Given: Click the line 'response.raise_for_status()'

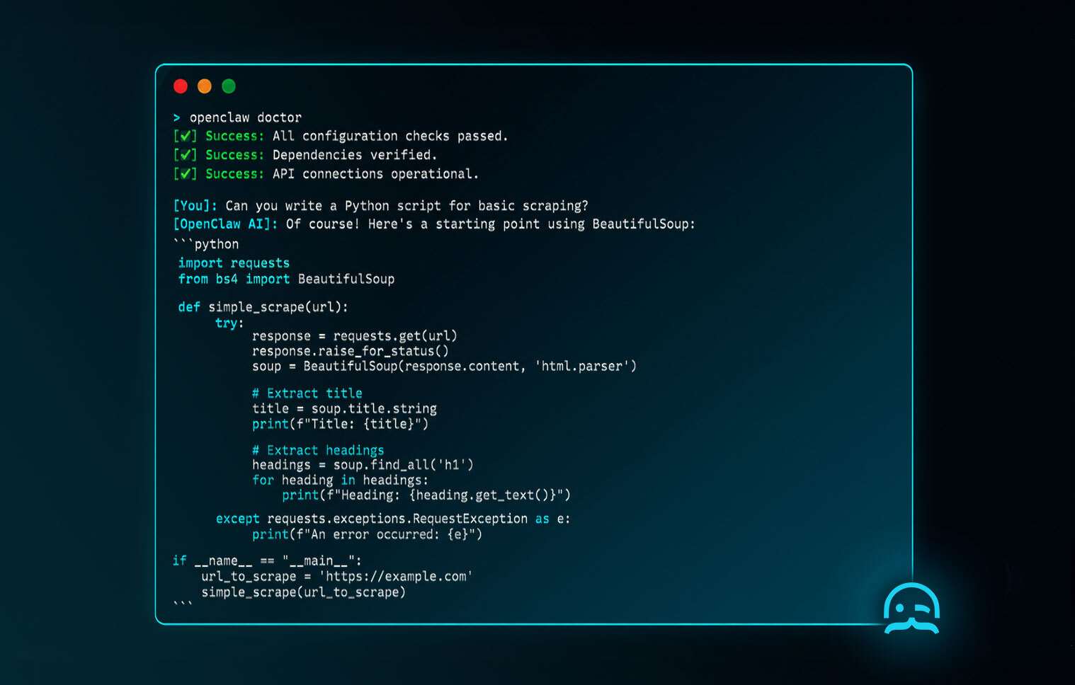Looking at the screenshot, I should point(351,351).
